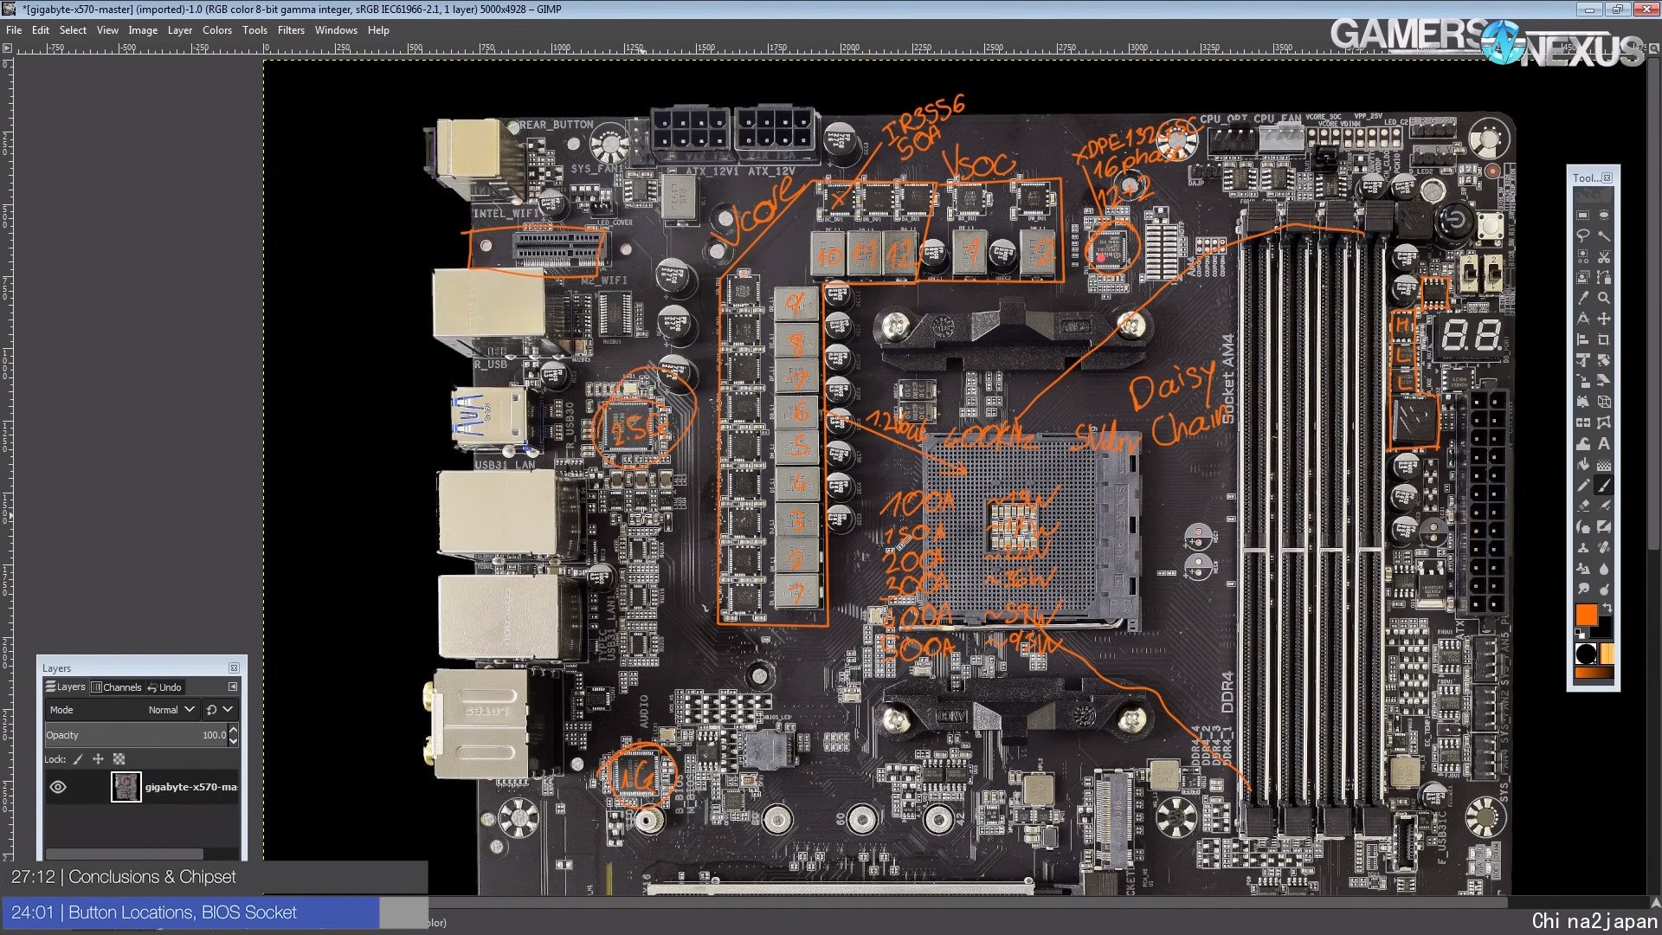
Task: Toggle visibility of gigabyte-x570 layer
Action: pos(58,787)
